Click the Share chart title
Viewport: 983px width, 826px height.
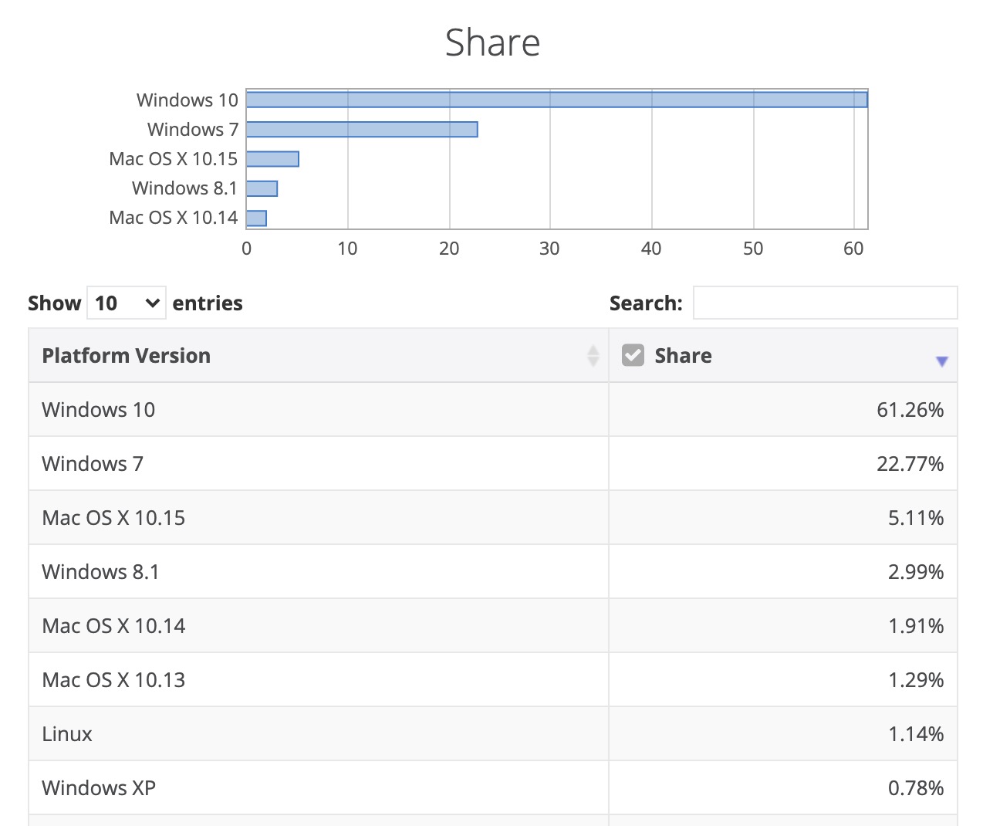[x=492, y=42]
